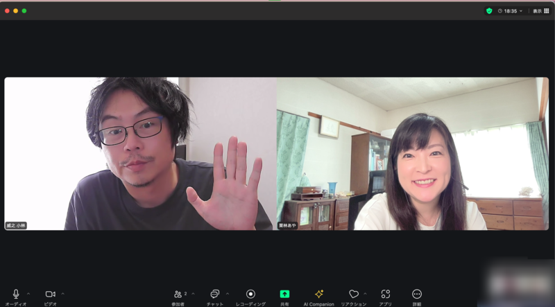The width and height of the screenshot is (555, 307).
Task: Open the chat (チャット) panel
Action: [x=214, y=295]
